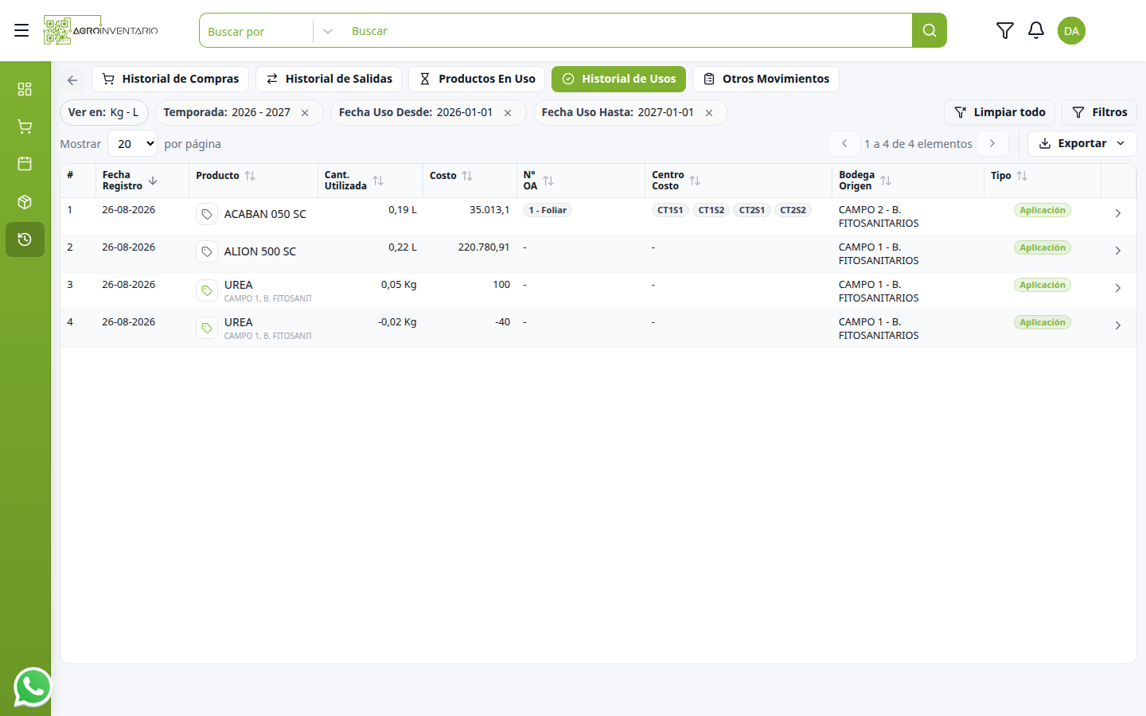
Task: Click the Ver en Kg - L chip
Action: pos(104,112)
